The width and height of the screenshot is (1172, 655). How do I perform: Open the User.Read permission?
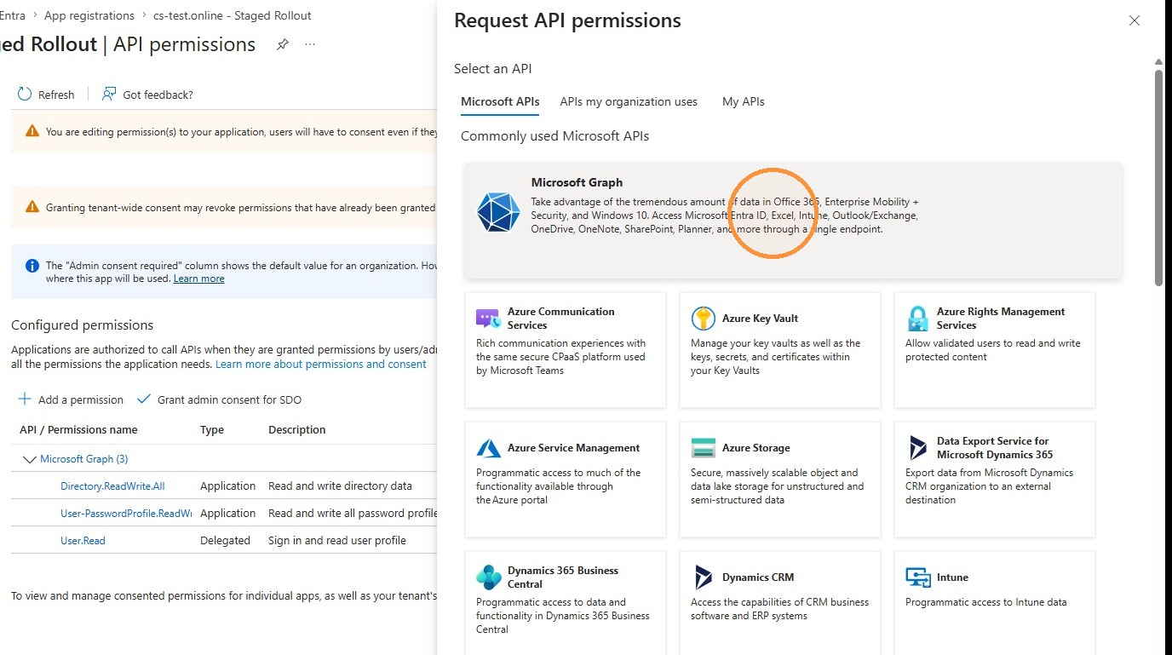click(x=83, y=541)
